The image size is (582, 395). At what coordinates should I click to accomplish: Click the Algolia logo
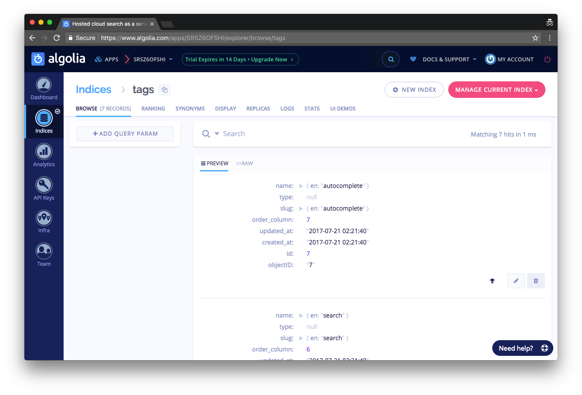click(x=58, y=59)
